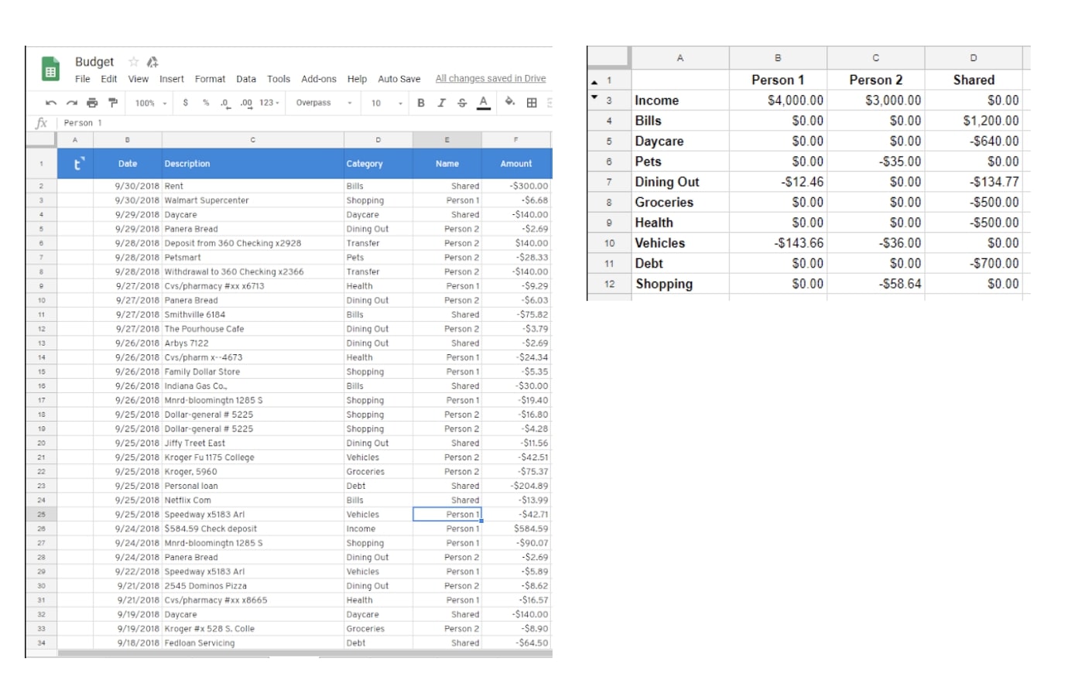Select the -$204.89 amount cell
Screen dimensions: 1085x693
516,486
